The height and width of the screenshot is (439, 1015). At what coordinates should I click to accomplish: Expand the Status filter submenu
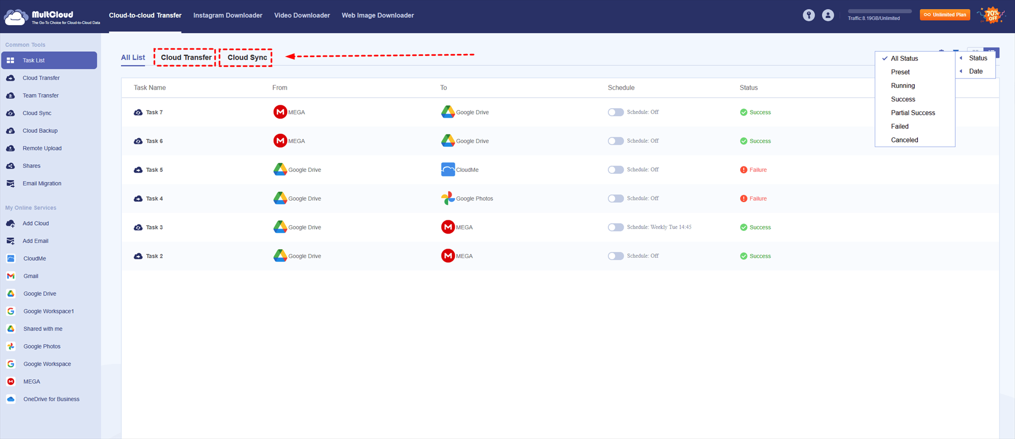(977, 58)
